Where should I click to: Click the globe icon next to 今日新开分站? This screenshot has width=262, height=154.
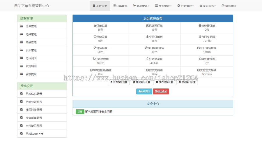point(146,48)
